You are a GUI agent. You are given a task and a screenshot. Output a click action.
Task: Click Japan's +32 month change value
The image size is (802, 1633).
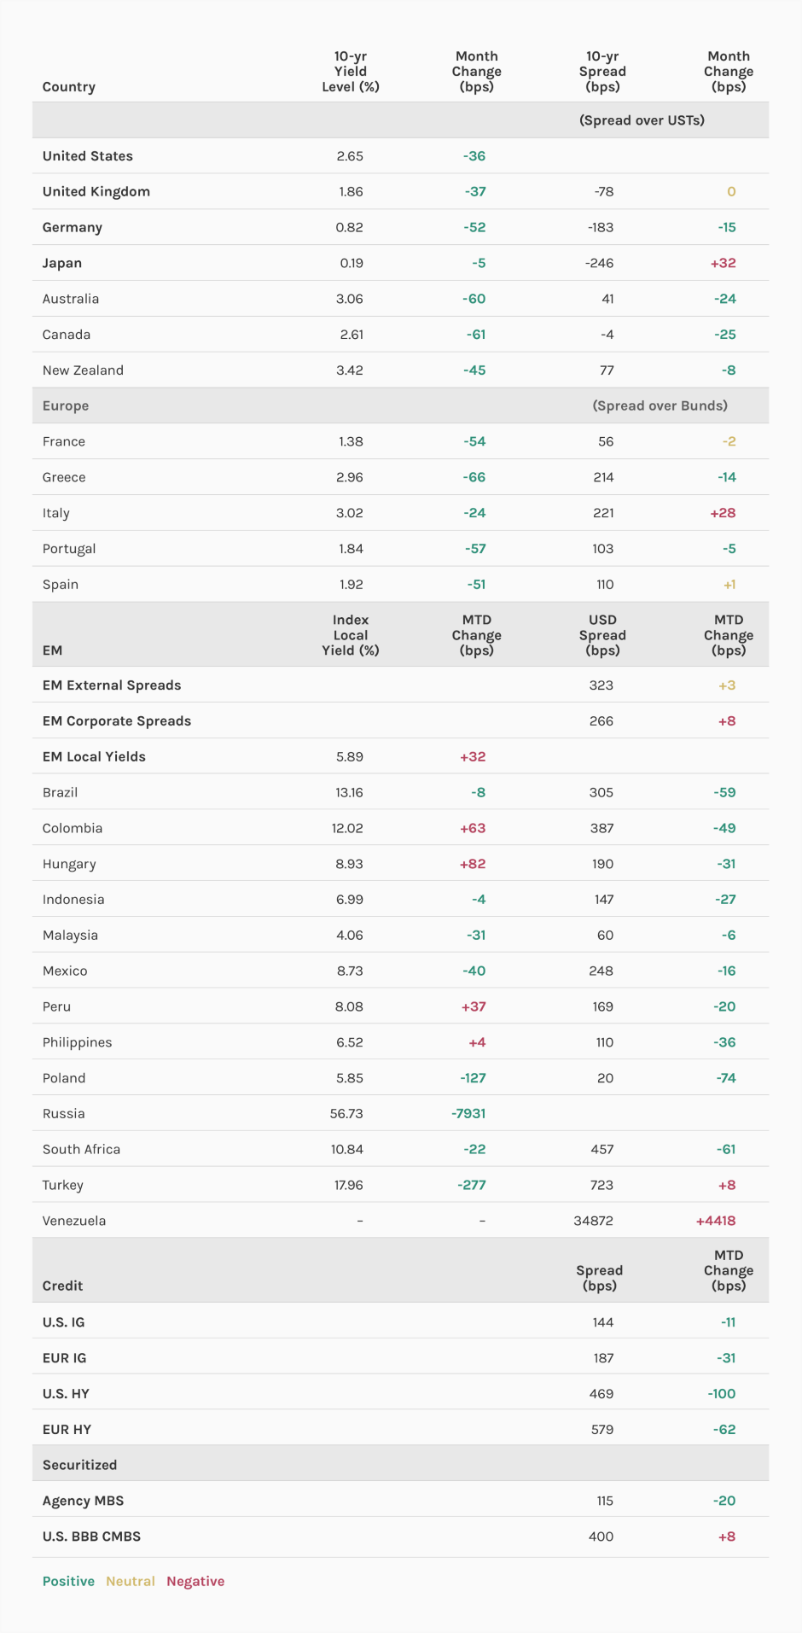(x=723, y=264)
